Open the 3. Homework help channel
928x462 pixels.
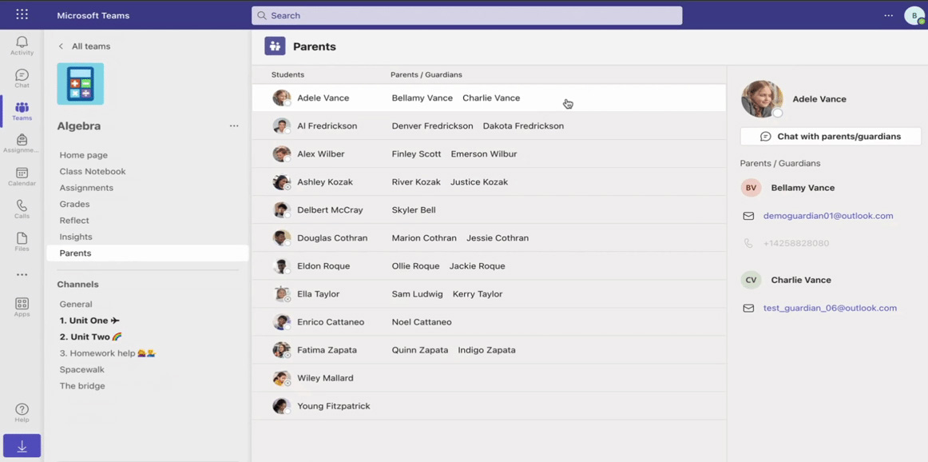(107, 353)
